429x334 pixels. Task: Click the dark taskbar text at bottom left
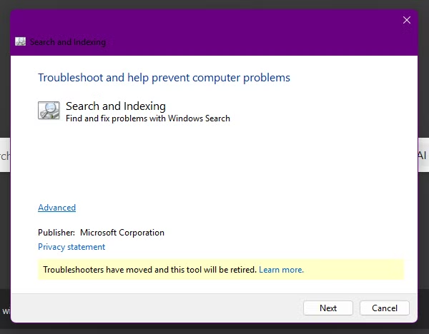tap(4, 311)
